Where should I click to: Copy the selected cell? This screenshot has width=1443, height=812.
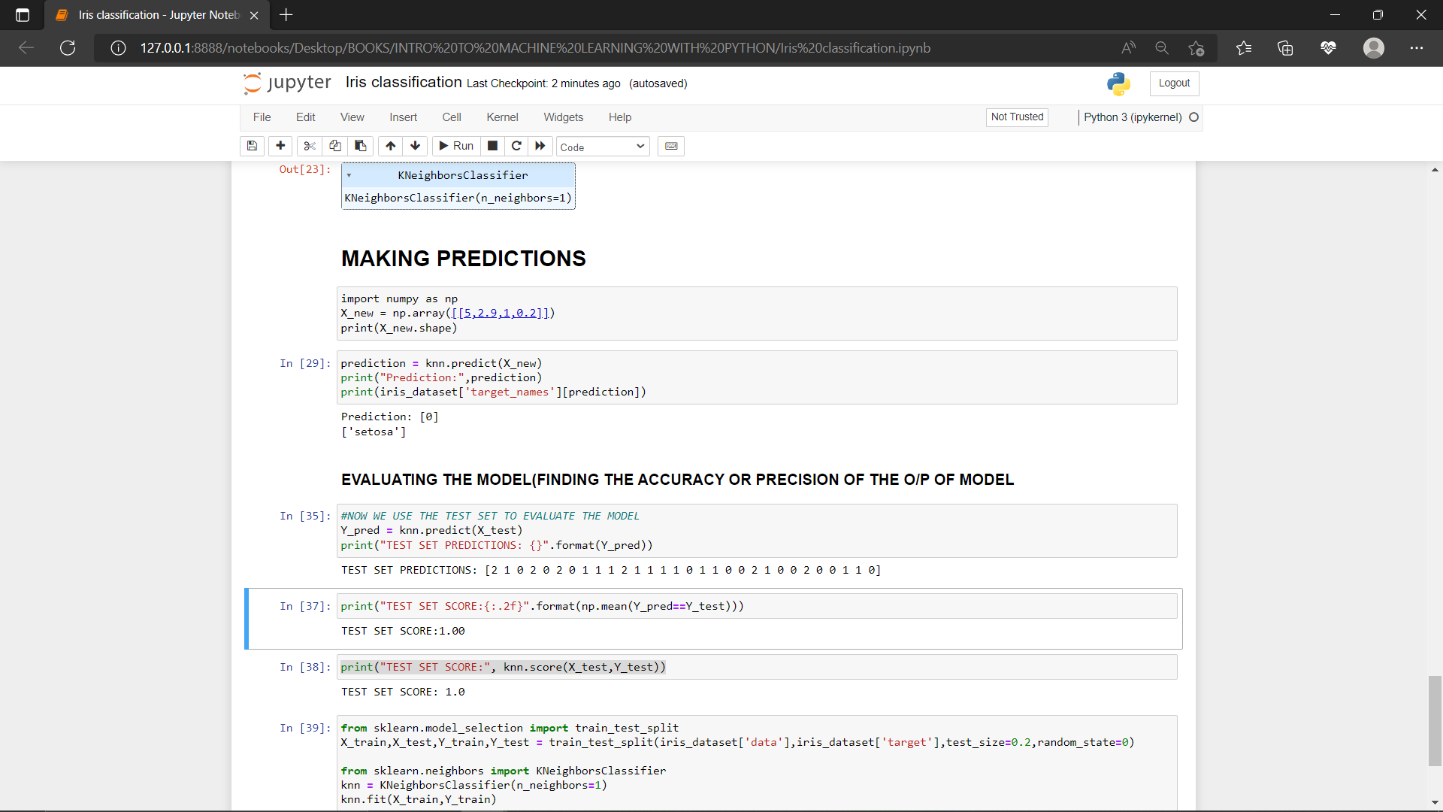click(x=335, y=146)
